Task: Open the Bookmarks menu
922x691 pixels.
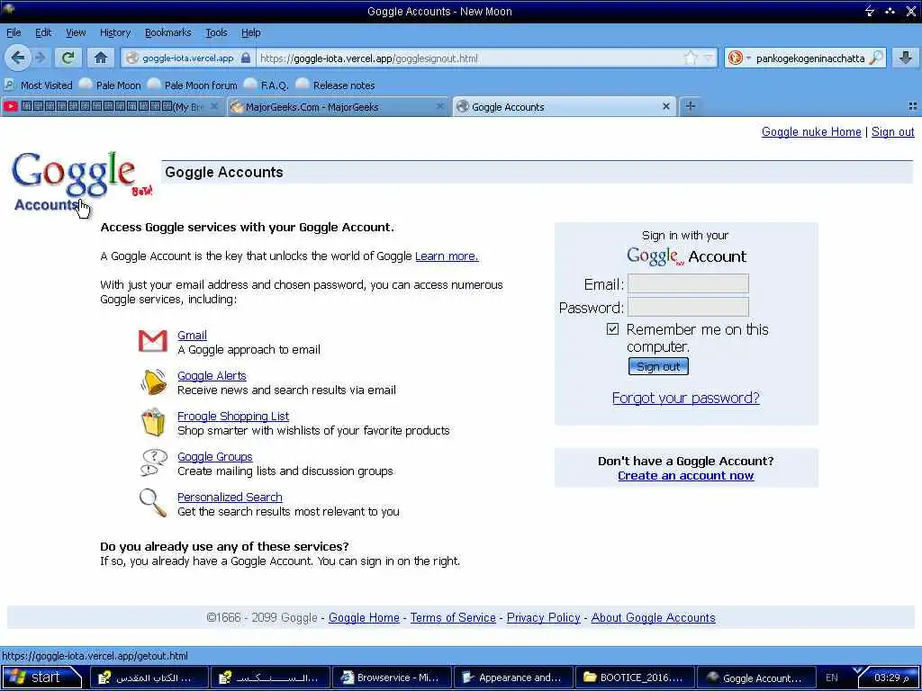Action: pos(167,32)
